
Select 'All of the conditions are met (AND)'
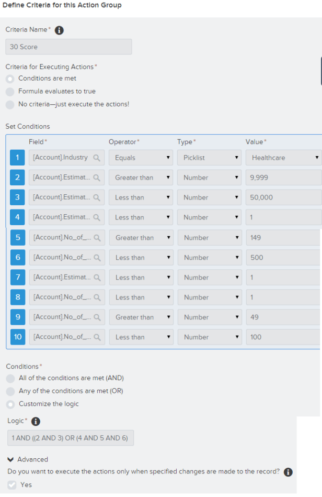[x=11, y=379]
